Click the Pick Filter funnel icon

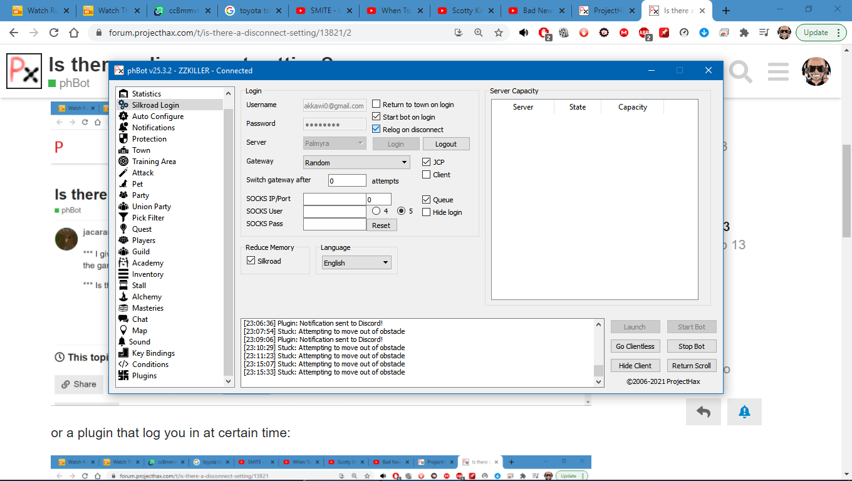point(123,218)
